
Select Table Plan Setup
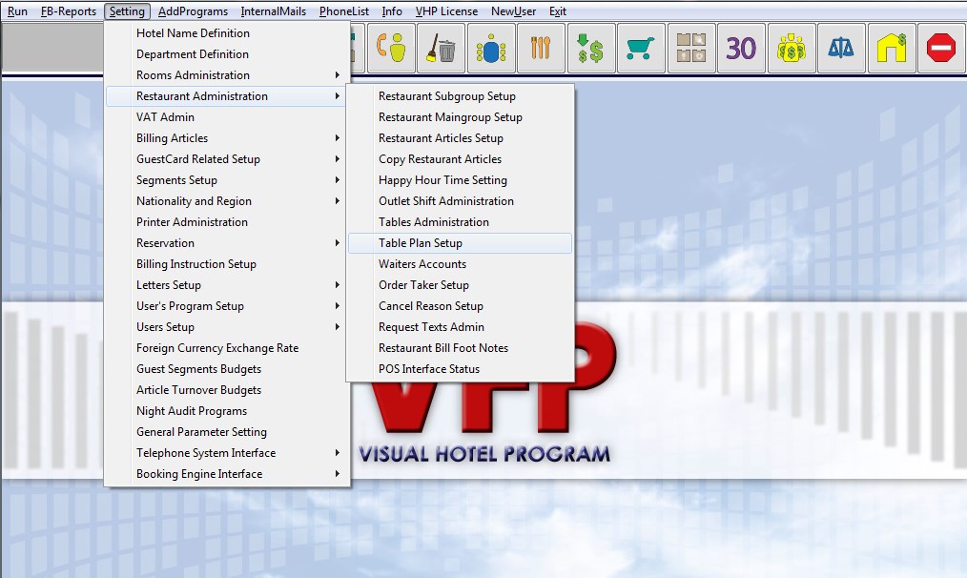pos(420,243)
